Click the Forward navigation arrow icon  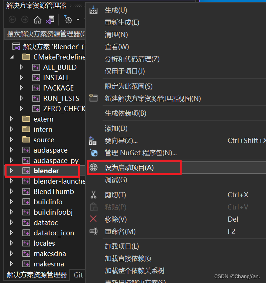click(25, 19)
